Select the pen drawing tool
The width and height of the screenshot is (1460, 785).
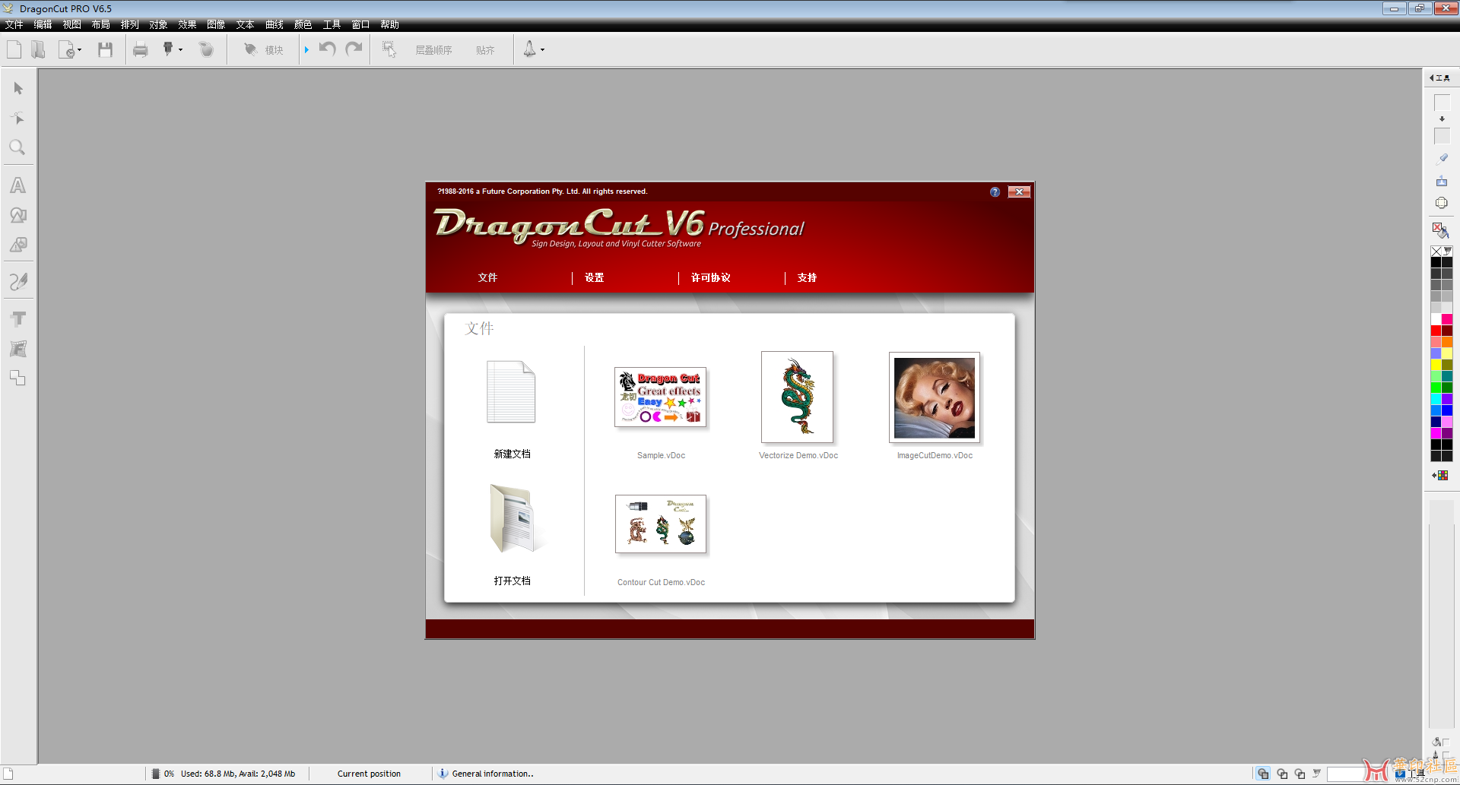tap(18, 282)
